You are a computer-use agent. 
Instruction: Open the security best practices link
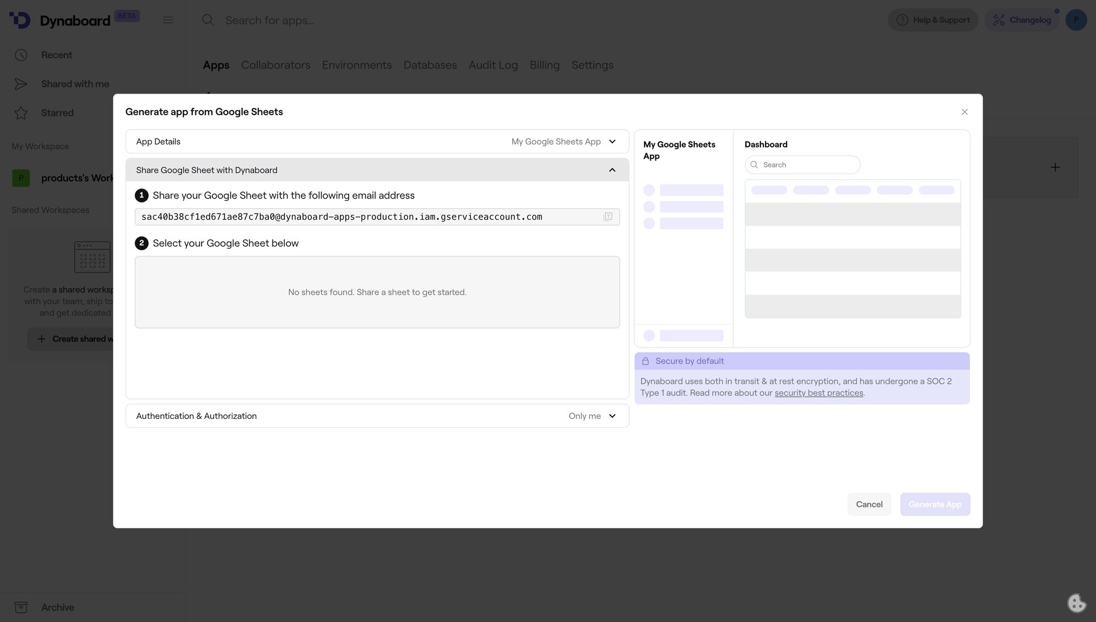point(819,393)
